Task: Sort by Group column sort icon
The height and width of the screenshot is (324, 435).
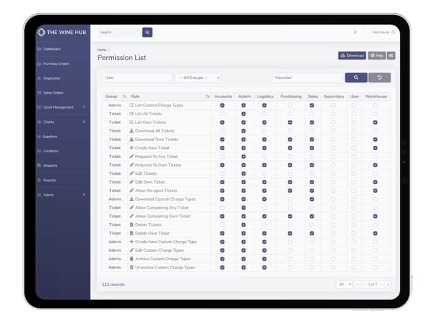Action: click(x=124, y=96)
